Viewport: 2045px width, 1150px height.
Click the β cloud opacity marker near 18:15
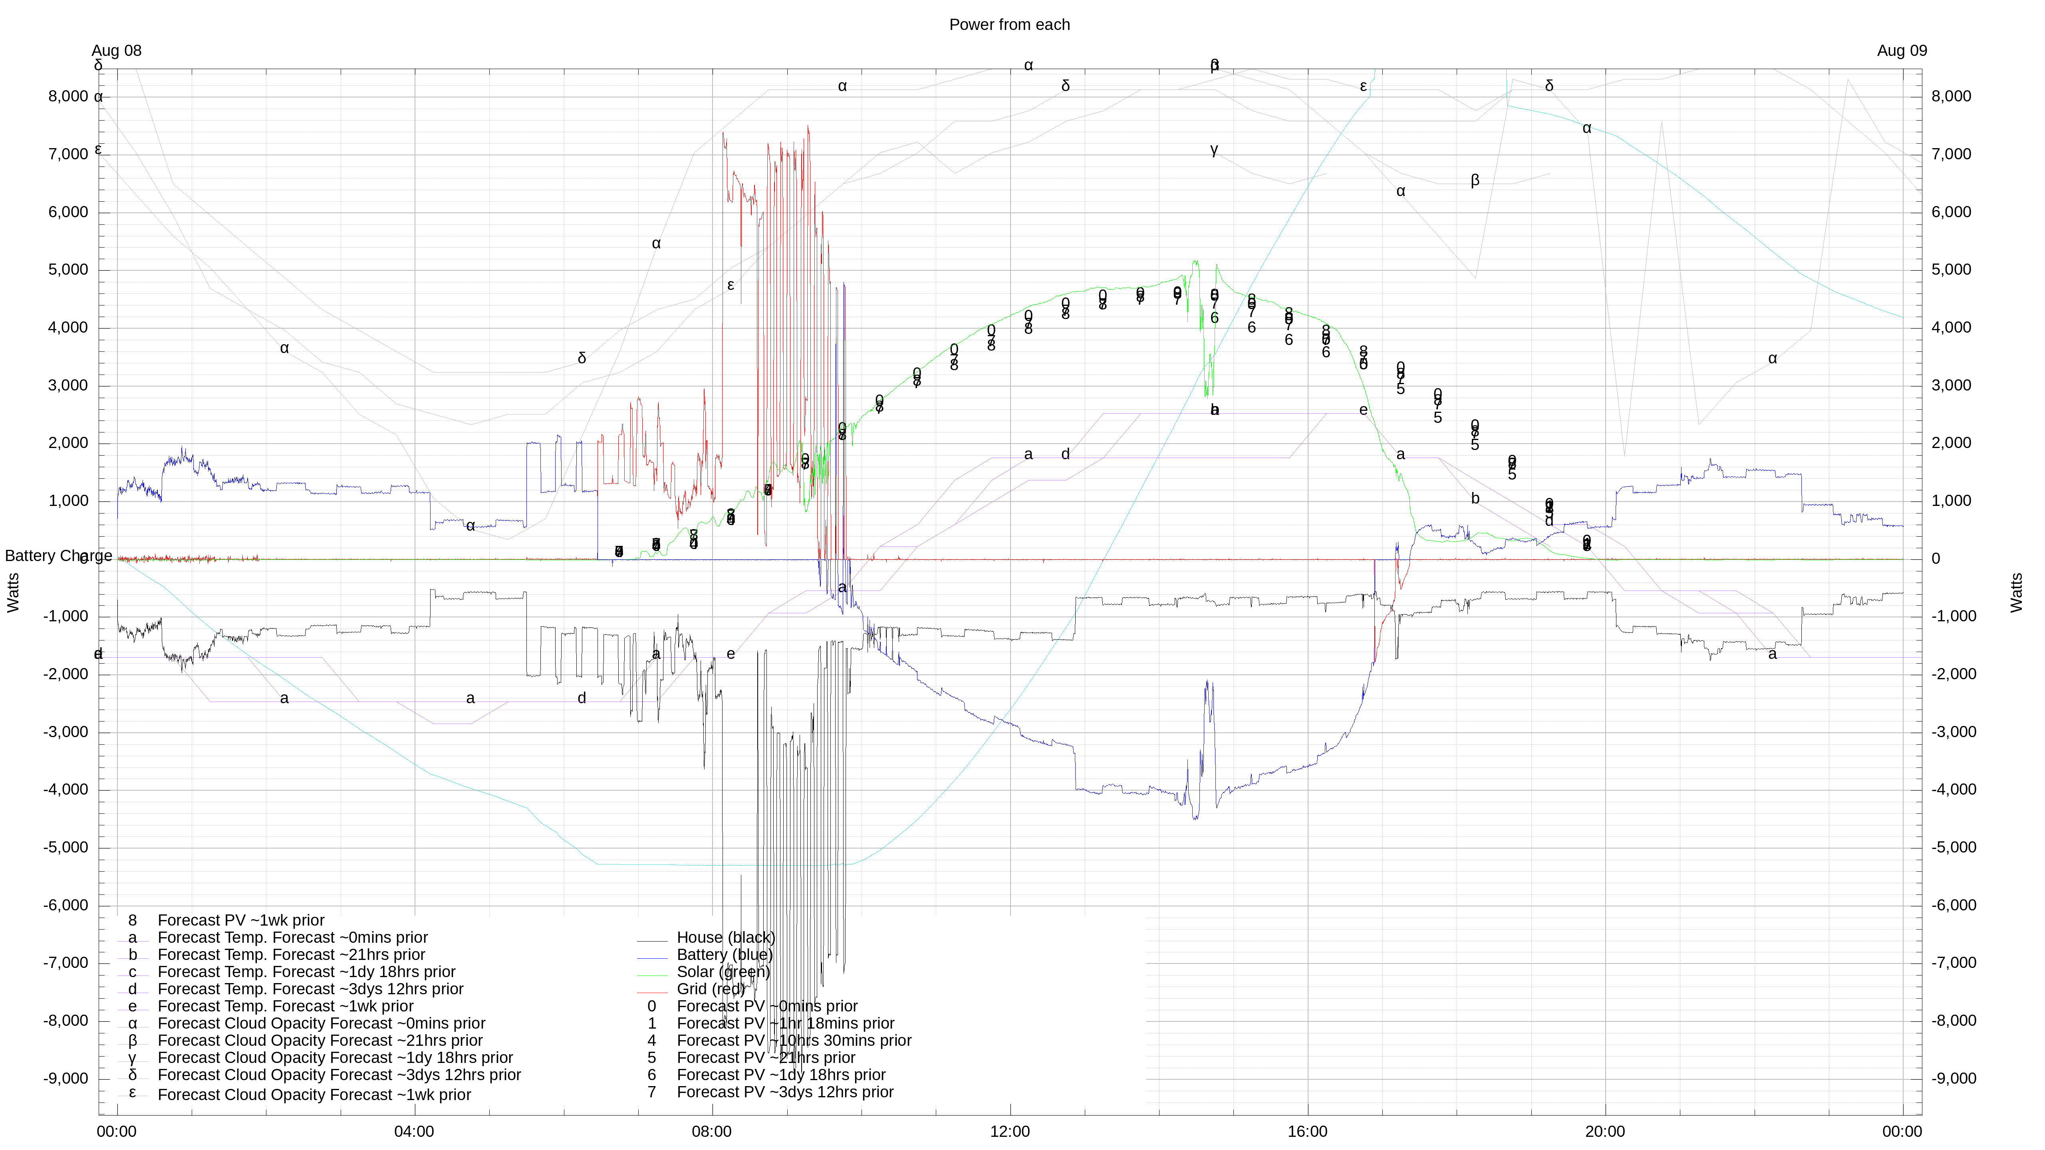[1475, 180]
